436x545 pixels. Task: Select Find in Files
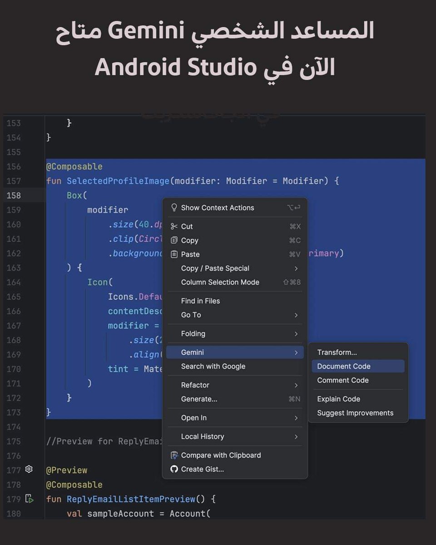(235, 301)
